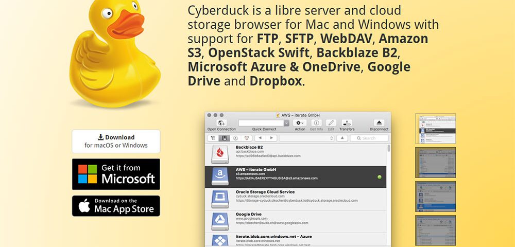515x247 pixels.
Task: Expand the Quick Connect dropdown arrow
Action: click(286, 123)
